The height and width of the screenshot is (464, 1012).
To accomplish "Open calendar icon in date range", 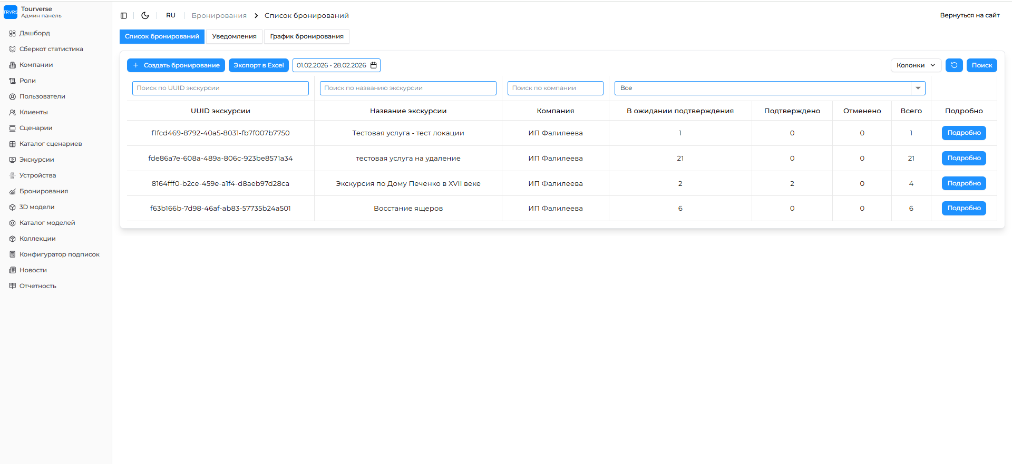I will pos(374,65).
